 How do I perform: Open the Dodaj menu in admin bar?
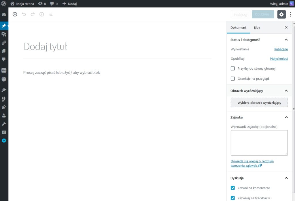tap(70, 4)
